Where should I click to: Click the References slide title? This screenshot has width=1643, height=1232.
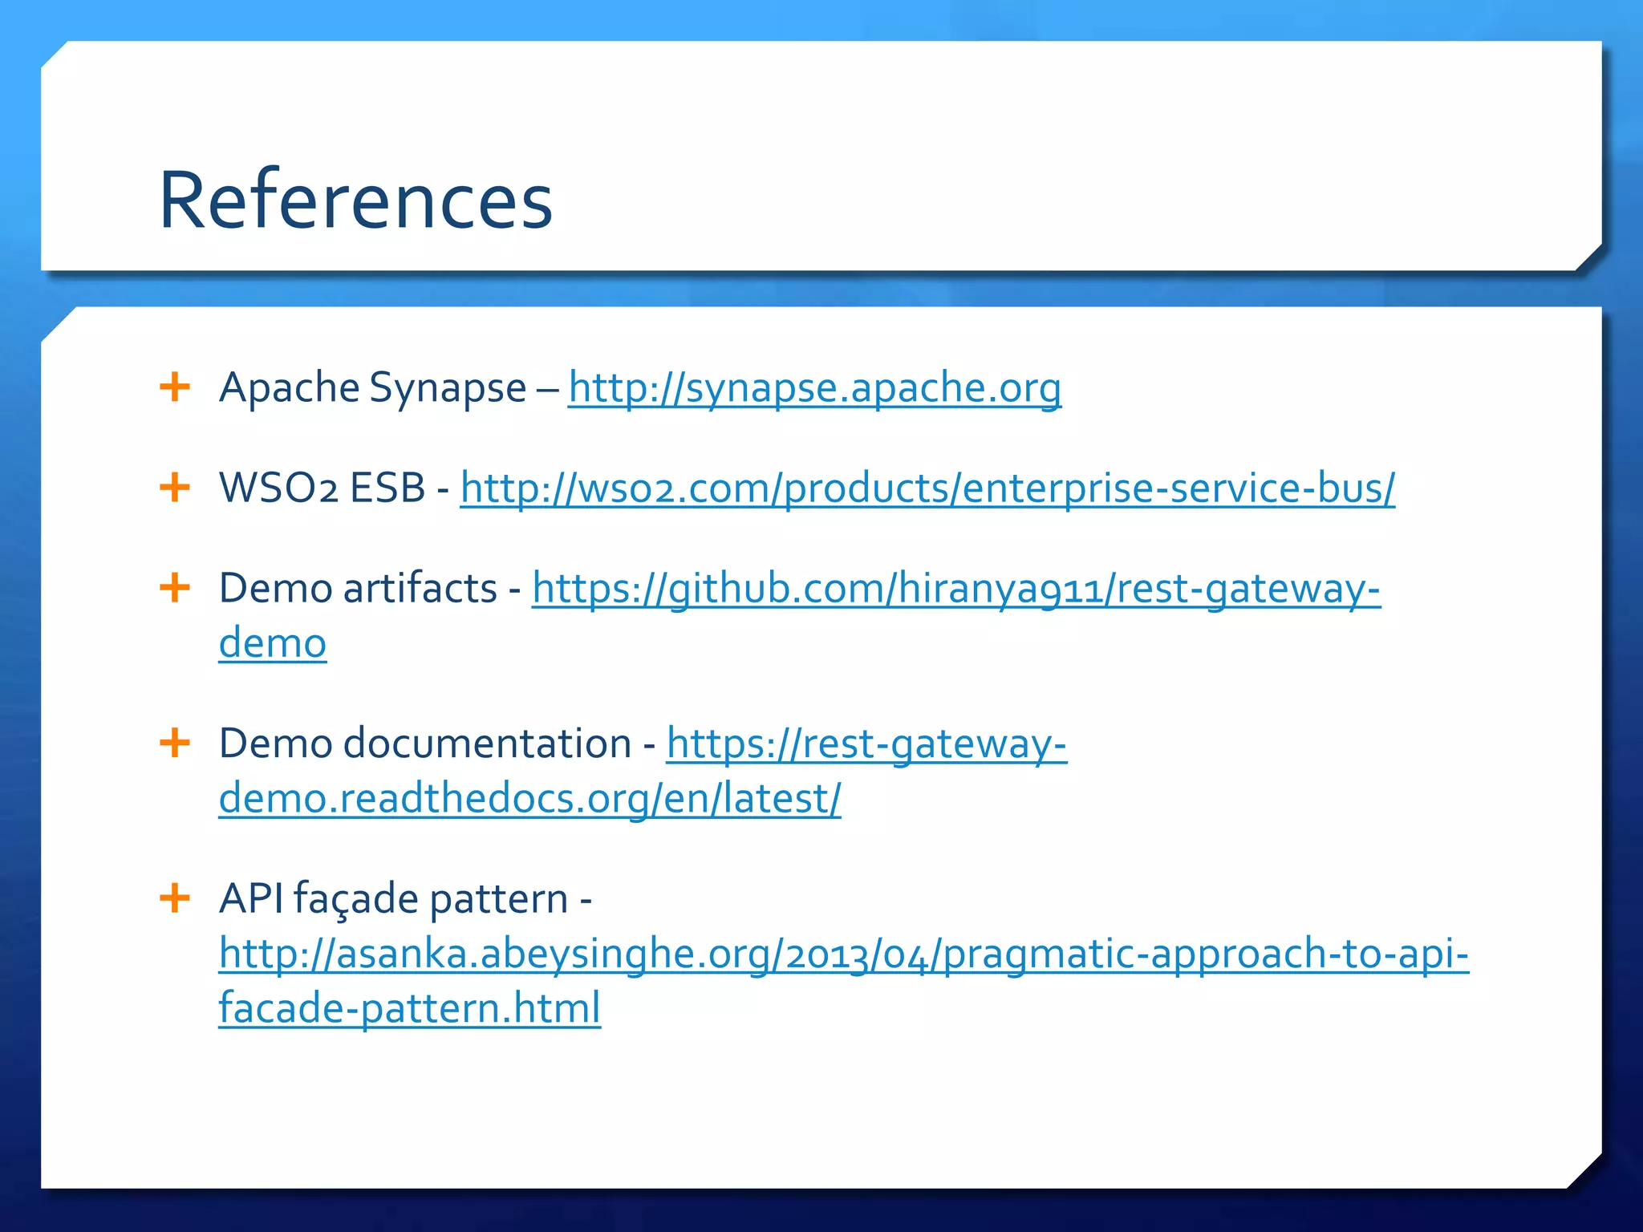355,200
